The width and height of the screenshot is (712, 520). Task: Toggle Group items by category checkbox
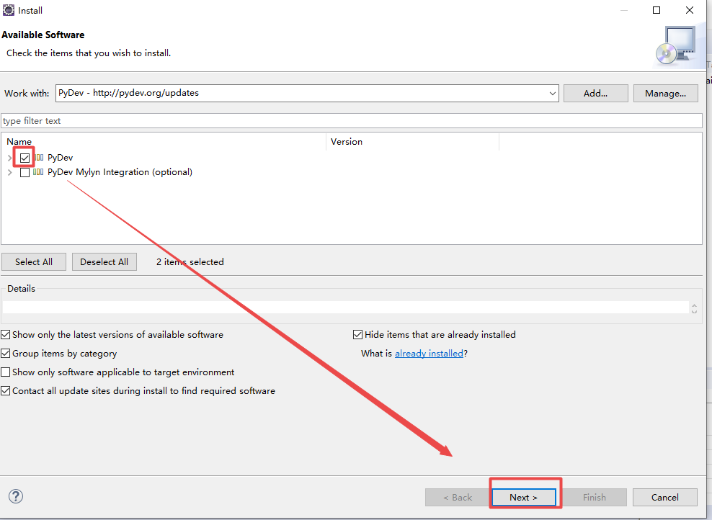tap(6, 354)
